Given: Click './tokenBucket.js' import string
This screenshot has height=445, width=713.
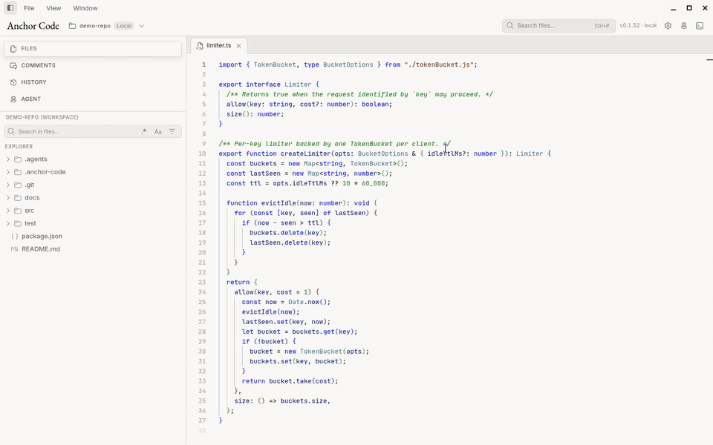Looking at the screenshot, I should click(439, 65).
